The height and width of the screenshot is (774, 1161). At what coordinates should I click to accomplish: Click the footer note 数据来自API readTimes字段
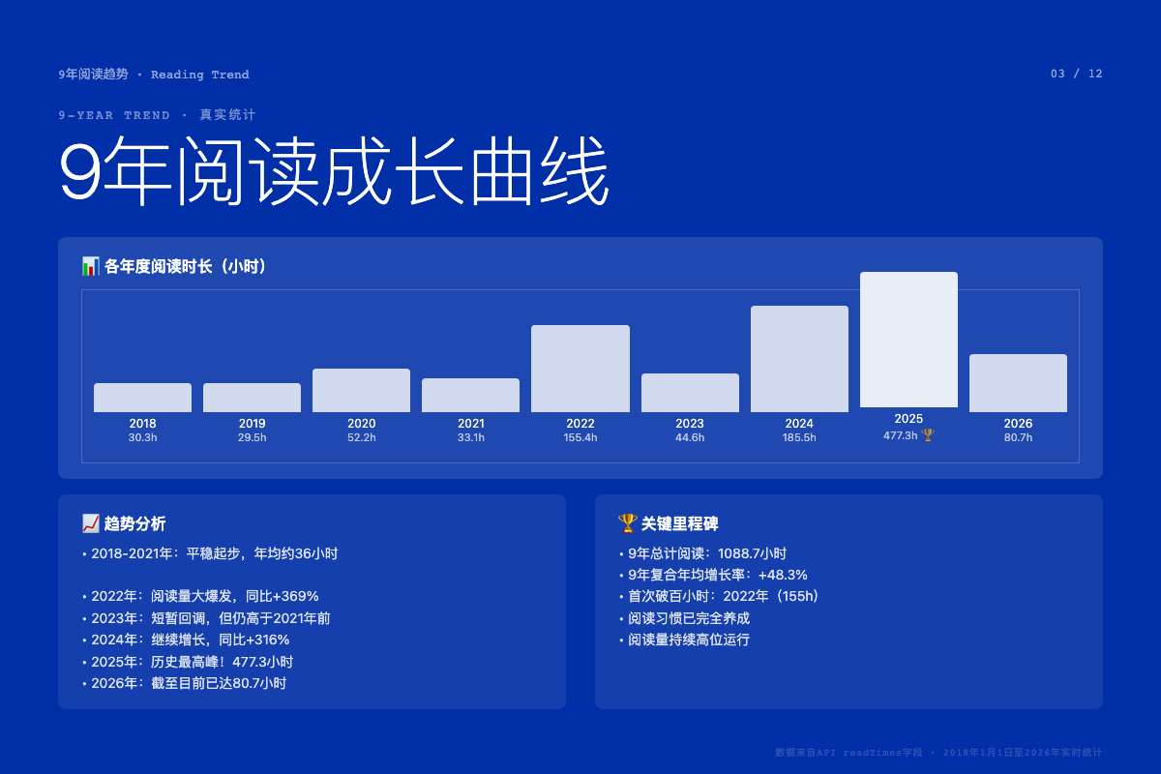(x=938, y=752)
